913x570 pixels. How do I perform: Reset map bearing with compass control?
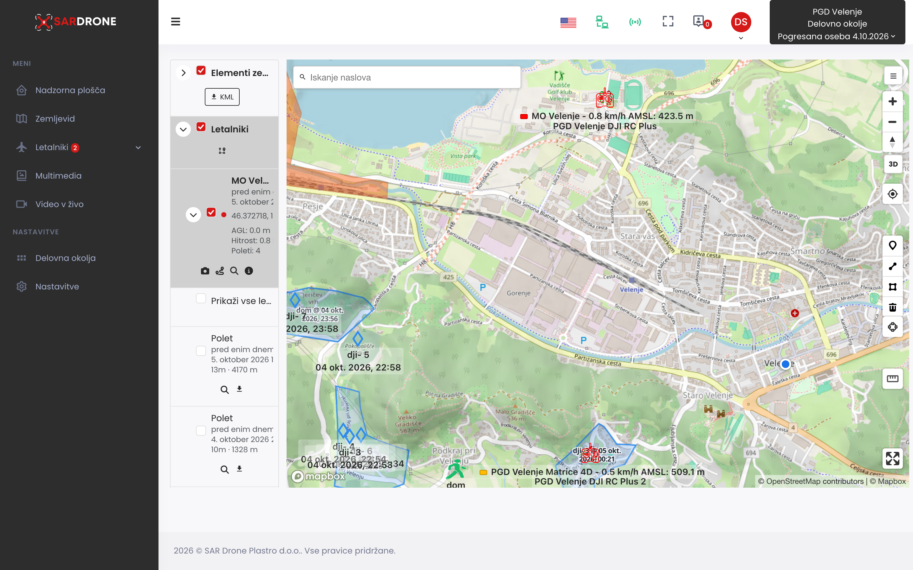point(892,142)
